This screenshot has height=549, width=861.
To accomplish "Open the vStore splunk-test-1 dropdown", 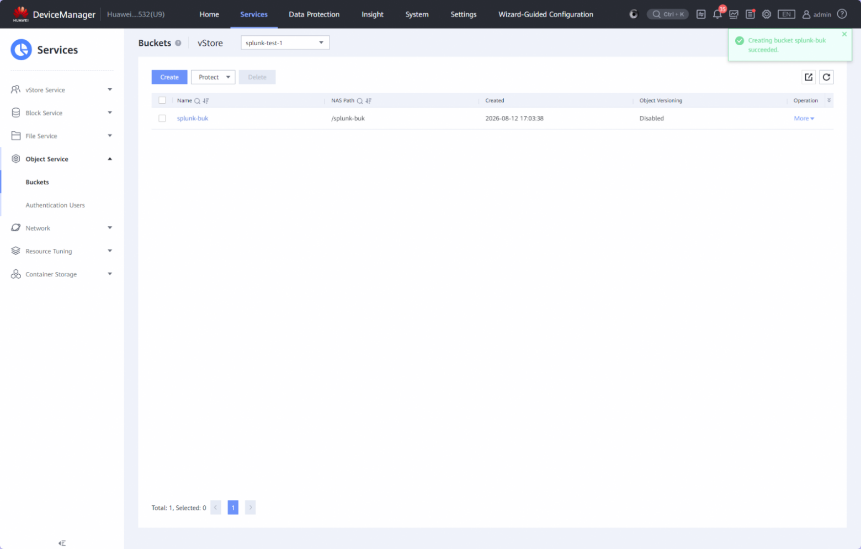I will point(285,42).
